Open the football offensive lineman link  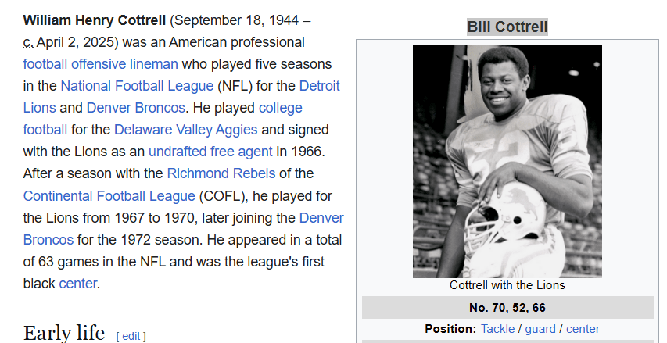point(101,64)
